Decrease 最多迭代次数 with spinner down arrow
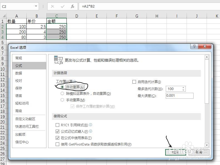The image size is (220, 165). click(183, 90)
